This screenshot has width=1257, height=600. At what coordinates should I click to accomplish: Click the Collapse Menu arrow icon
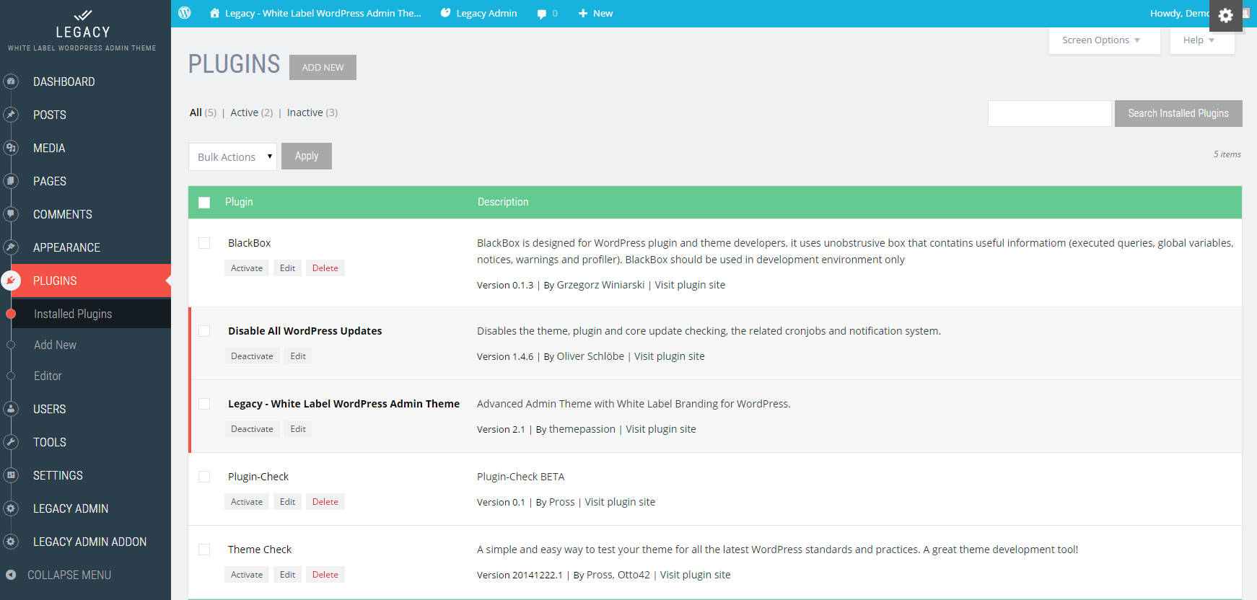pyautogui.click(x=11, y=575)
